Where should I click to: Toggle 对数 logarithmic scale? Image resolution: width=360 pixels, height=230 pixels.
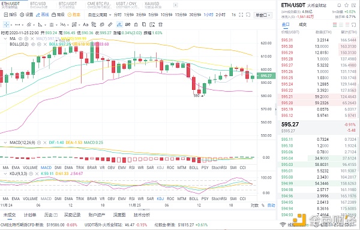pos(254,205)
